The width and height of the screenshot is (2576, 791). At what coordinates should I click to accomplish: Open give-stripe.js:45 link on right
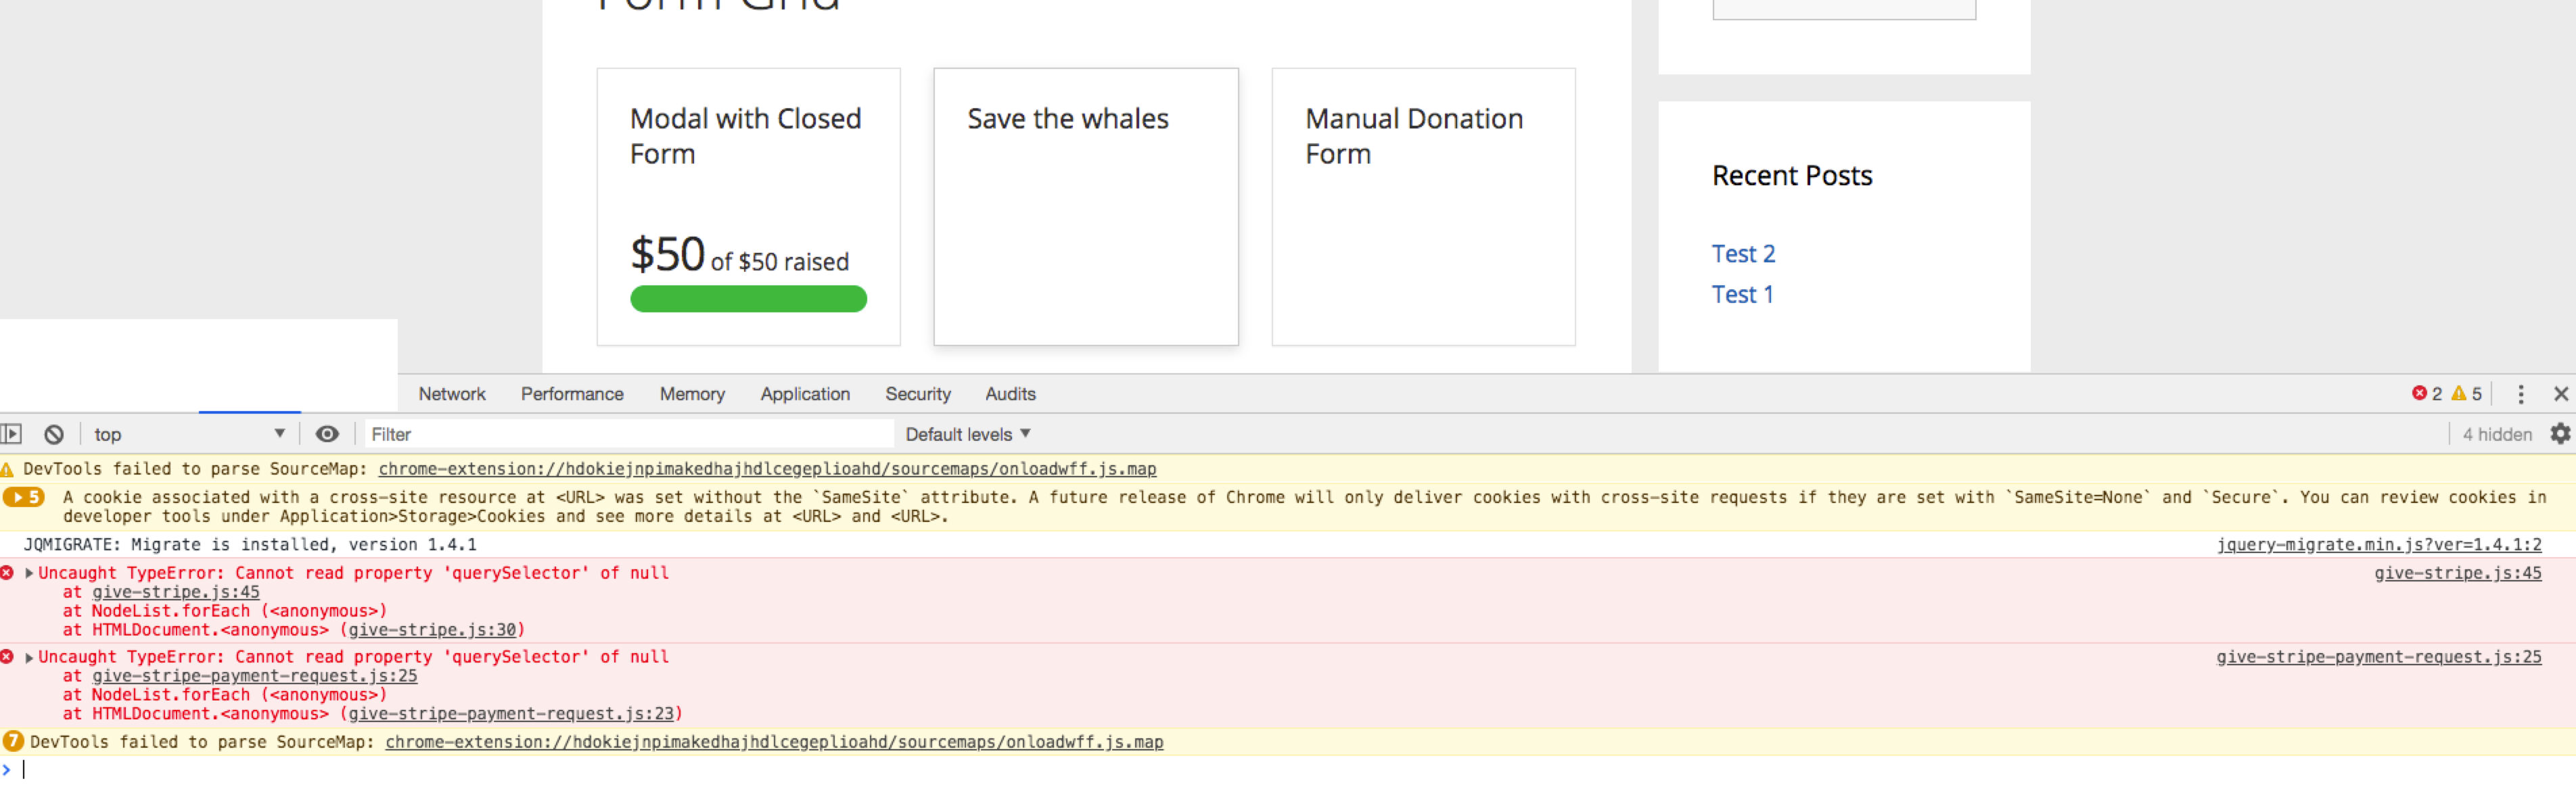2458,573
